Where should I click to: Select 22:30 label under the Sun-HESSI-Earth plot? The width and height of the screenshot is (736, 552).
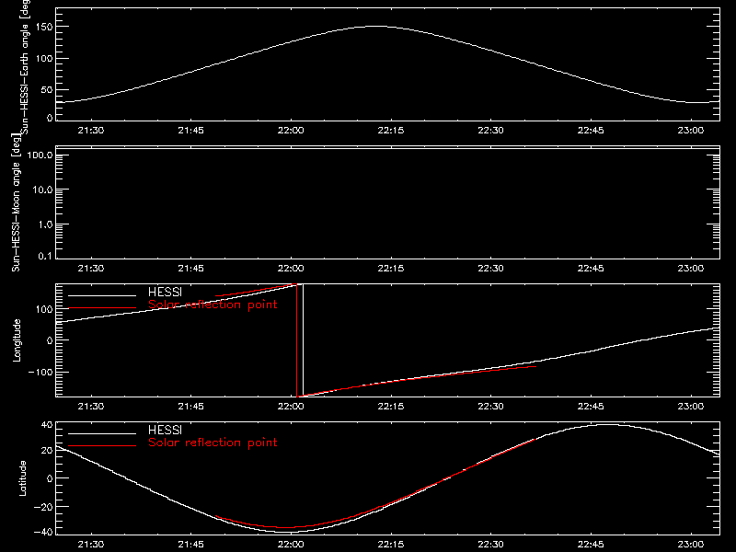(490, 131)
